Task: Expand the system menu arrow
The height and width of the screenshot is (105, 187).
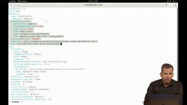Action: [x=176, y=1]
